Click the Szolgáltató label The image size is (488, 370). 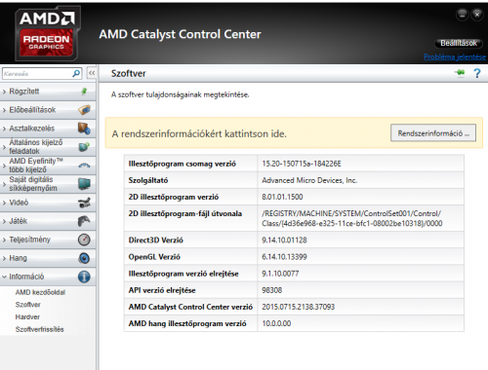(x=148, y=180)
